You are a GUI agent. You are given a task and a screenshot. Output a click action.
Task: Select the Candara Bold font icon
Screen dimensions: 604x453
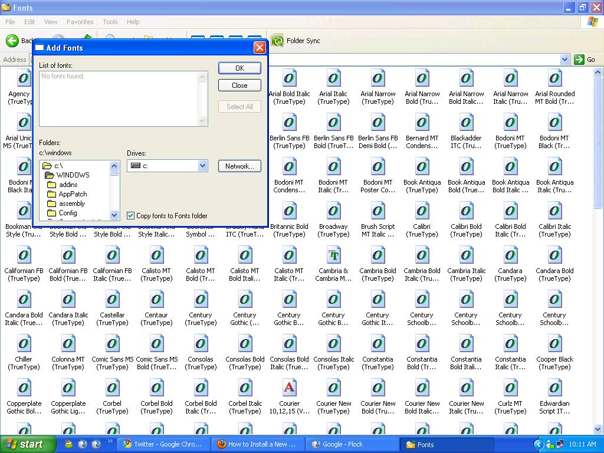[554, 255]
